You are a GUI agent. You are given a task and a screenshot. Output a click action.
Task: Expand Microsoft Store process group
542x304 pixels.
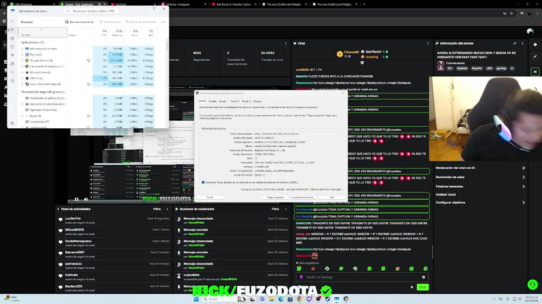(x=22, y=72)
